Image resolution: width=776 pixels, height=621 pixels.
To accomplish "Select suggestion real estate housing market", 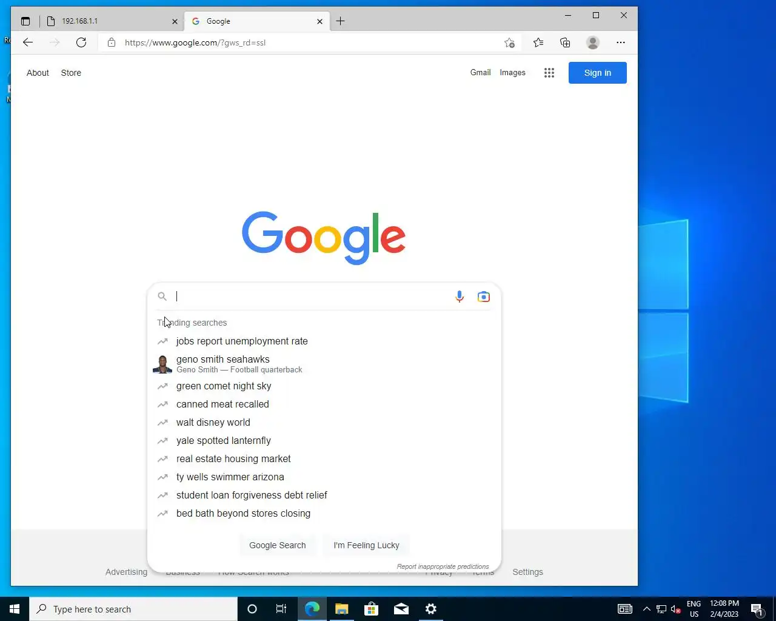I will [324, 459].
